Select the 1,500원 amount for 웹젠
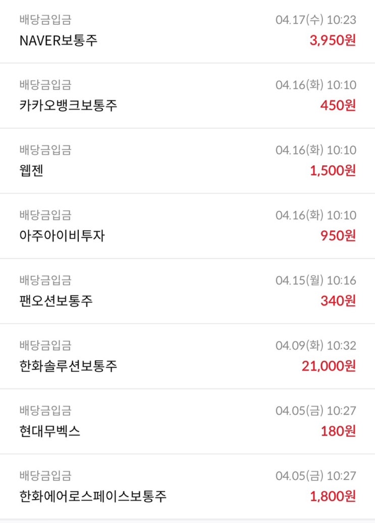Screen dimensions: 375x523 pos(333,170)
